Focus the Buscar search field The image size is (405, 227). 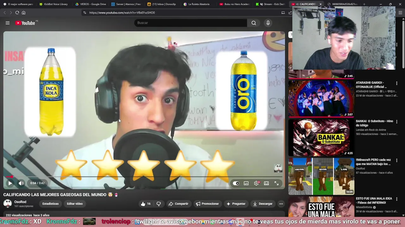(x=191, y=23)
